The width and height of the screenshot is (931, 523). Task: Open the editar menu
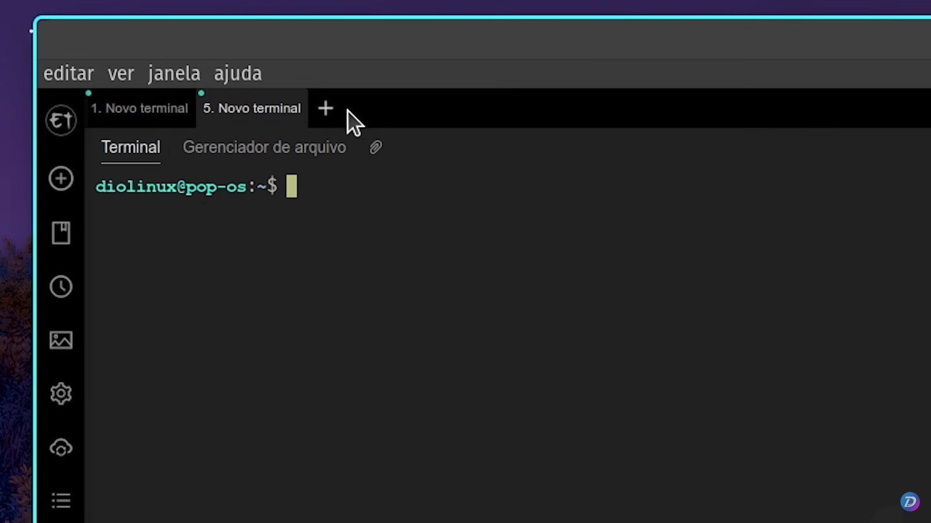(x=68, y=73)
